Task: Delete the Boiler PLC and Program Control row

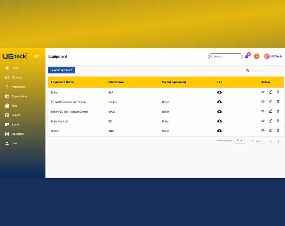Action: click(278, 111)
